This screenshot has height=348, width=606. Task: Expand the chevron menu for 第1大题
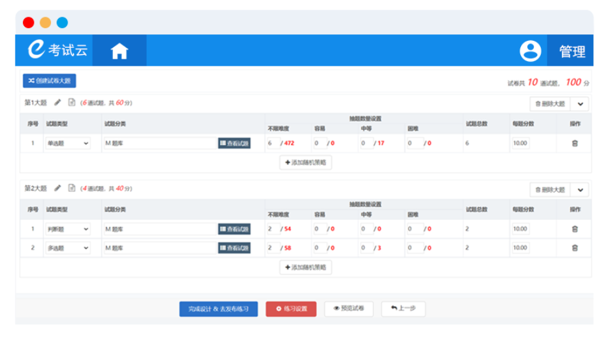coord(580,103)
